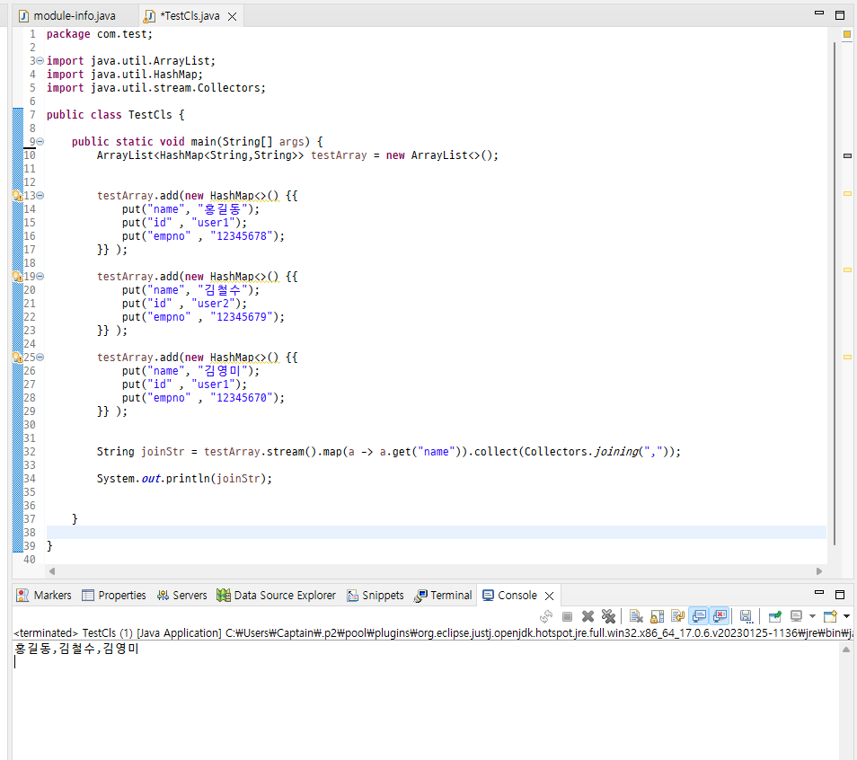Collapse the import block at line 3
This screenshot has height=760, width=857.
[40, 61]
